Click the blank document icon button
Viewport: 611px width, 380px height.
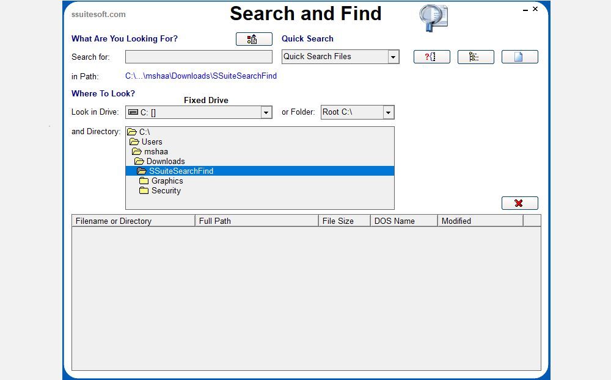519,57
